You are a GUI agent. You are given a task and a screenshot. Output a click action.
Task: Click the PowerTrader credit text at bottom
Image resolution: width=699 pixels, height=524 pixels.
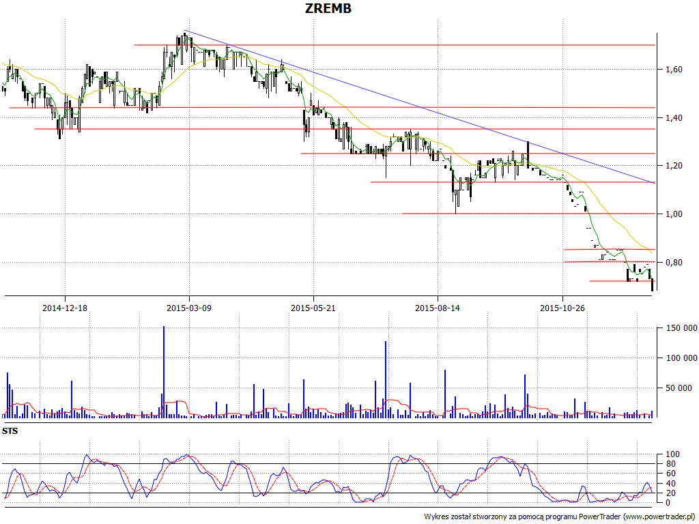coord(560,517)
